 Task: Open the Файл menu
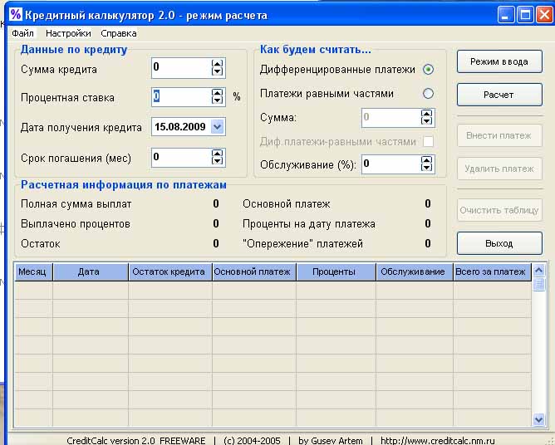tap(23, 33)
